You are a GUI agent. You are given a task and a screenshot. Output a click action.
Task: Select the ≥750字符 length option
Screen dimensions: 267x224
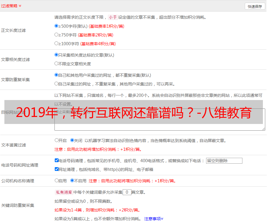pyautogui.click(x=57, y=35)
